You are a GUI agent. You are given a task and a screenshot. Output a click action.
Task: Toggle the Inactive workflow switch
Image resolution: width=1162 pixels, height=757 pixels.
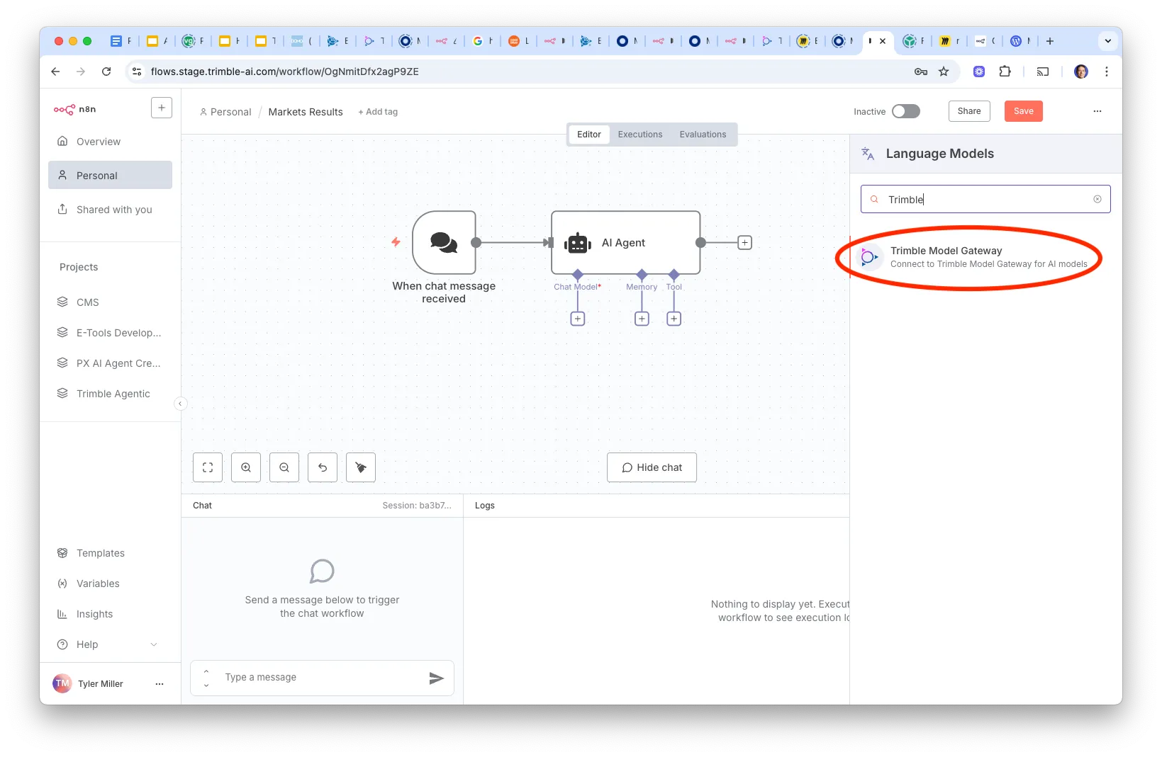(x=905, y=111)
